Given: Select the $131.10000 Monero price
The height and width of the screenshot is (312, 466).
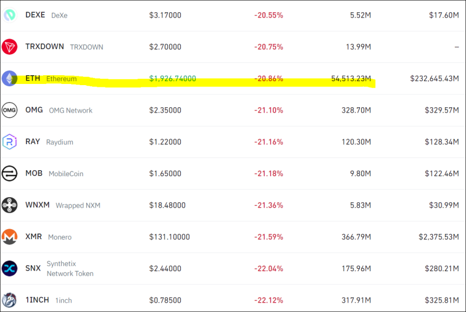Looking at the screenshot, I should coord(170,237).
